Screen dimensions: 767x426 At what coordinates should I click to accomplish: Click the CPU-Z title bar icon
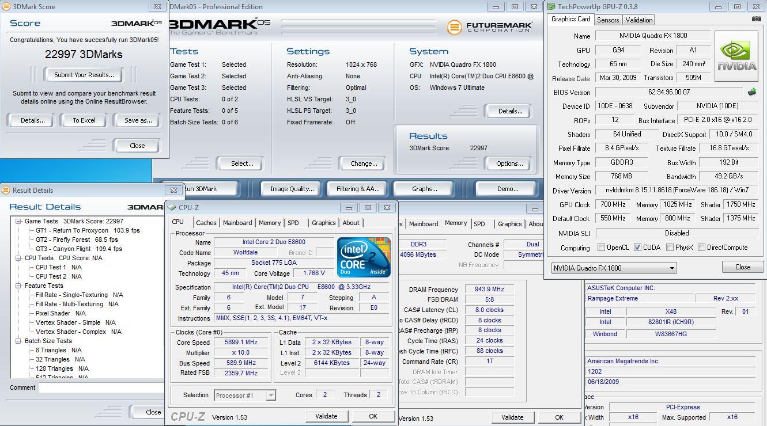point(172,207)
